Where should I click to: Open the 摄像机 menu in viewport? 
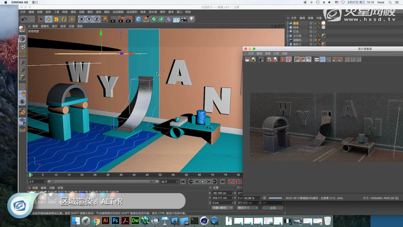point(45,26)
